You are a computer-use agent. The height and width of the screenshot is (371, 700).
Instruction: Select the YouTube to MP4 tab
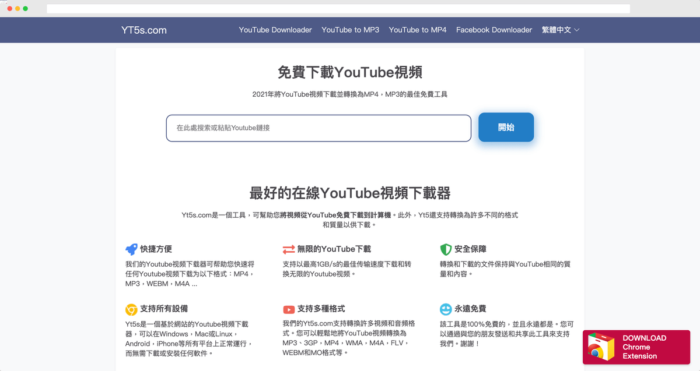(x=418, y=30)
